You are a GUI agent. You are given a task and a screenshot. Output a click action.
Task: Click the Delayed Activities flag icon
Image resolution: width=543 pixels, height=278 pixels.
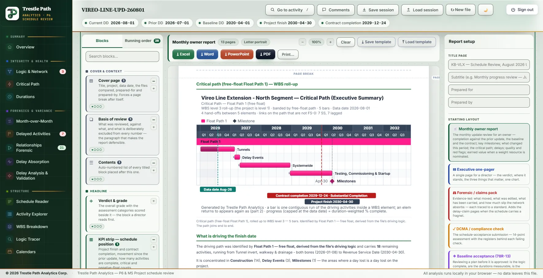[x=10, y=134]
